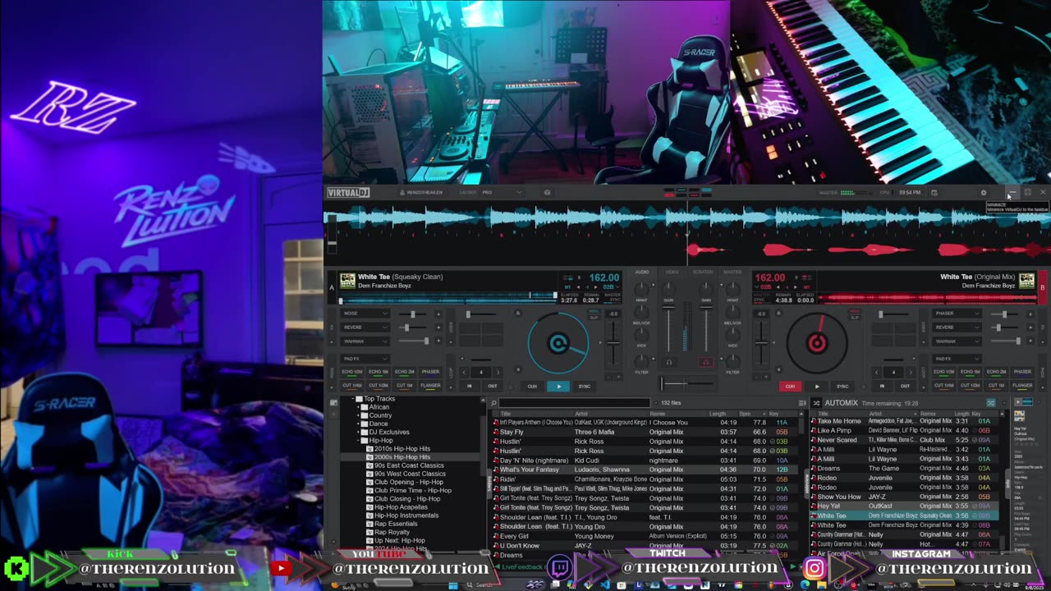Open VirtualDJ settings via the gear icon
1051x591 pixels.
(984, 193)
